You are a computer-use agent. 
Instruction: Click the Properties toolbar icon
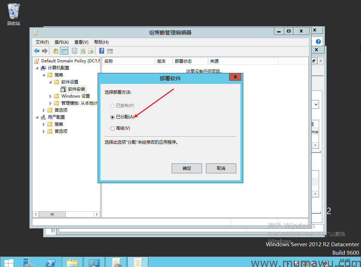75,51
